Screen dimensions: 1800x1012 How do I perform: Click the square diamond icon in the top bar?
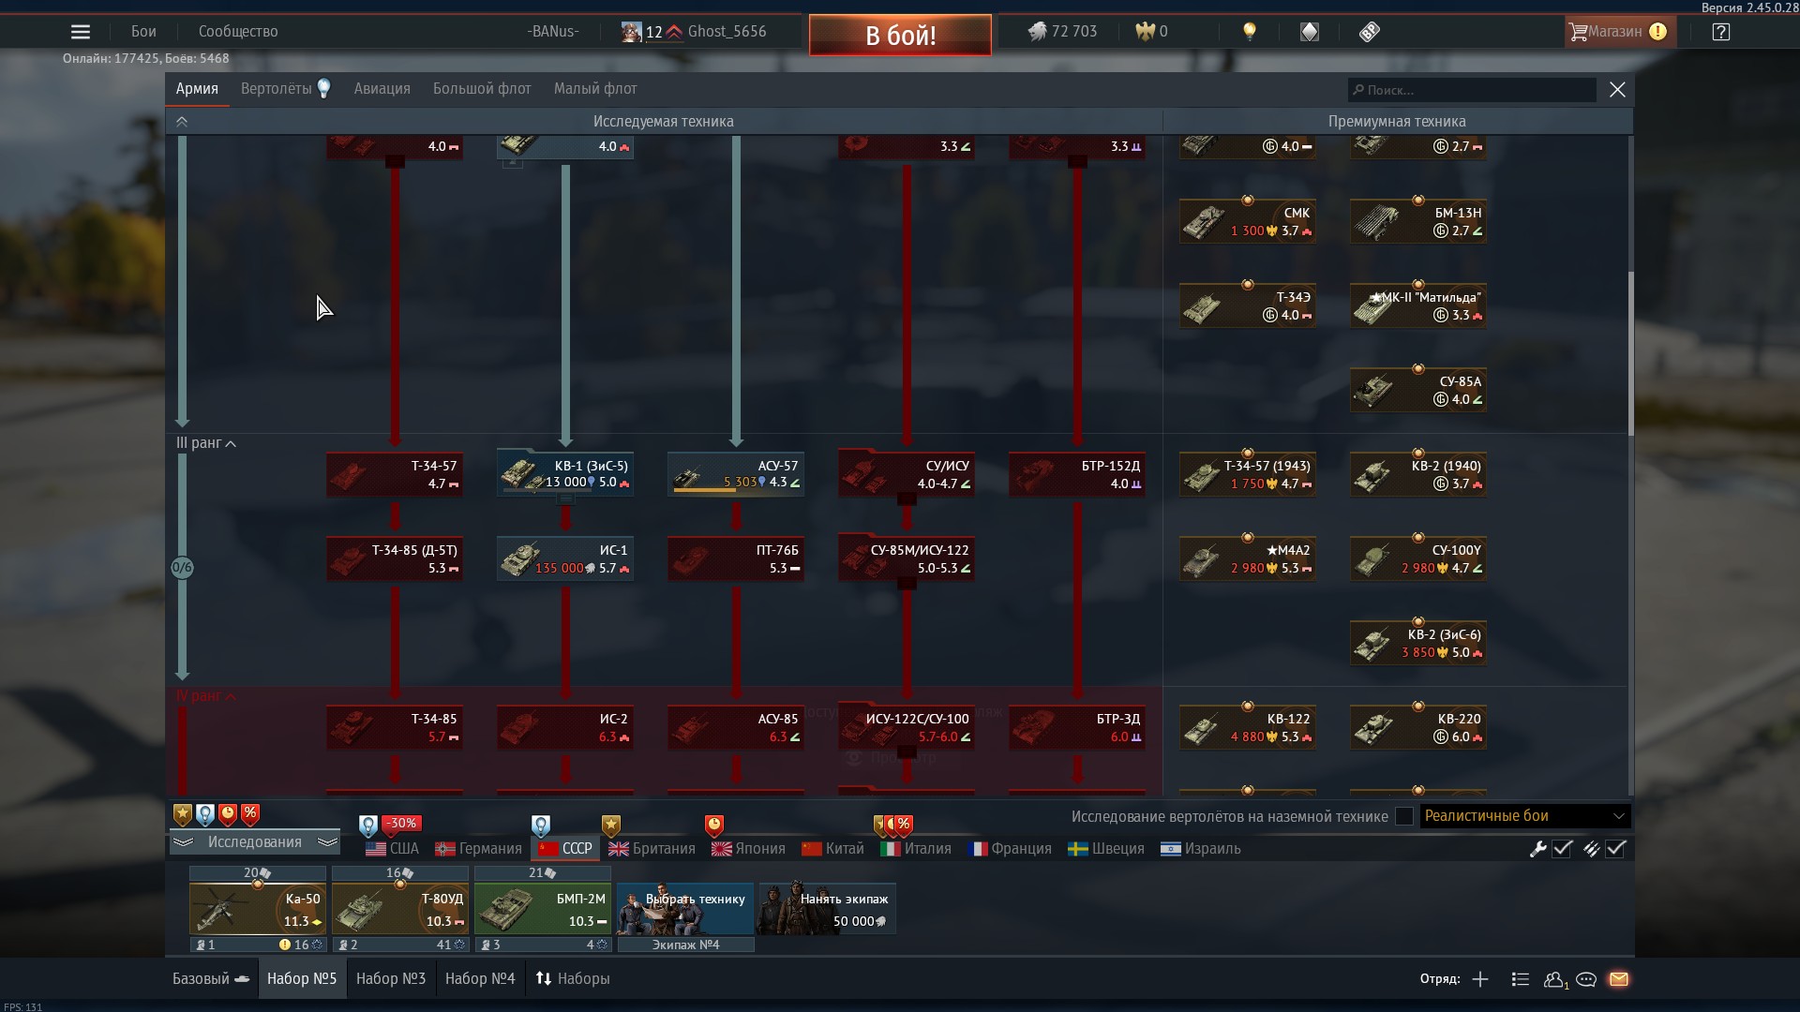click(1310, 32)
